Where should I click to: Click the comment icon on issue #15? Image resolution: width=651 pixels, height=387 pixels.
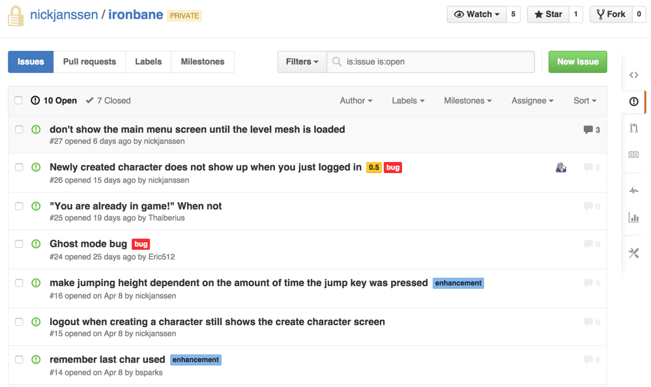[x=588, y=322]
